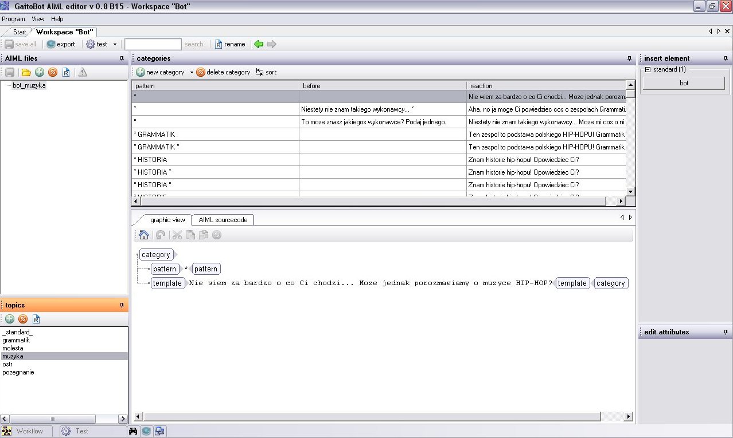
Task: Click the warning triangle icon in AIML files
Action: [x=83, y=72]
